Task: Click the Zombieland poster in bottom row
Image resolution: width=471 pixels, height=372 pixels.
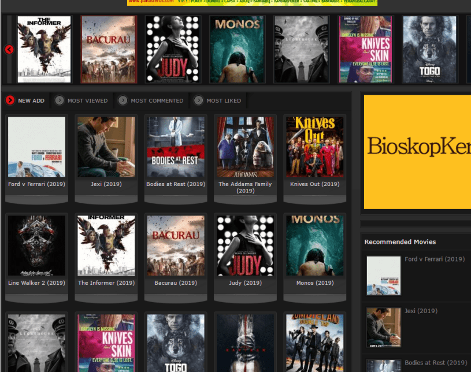Action: (314, 343)
